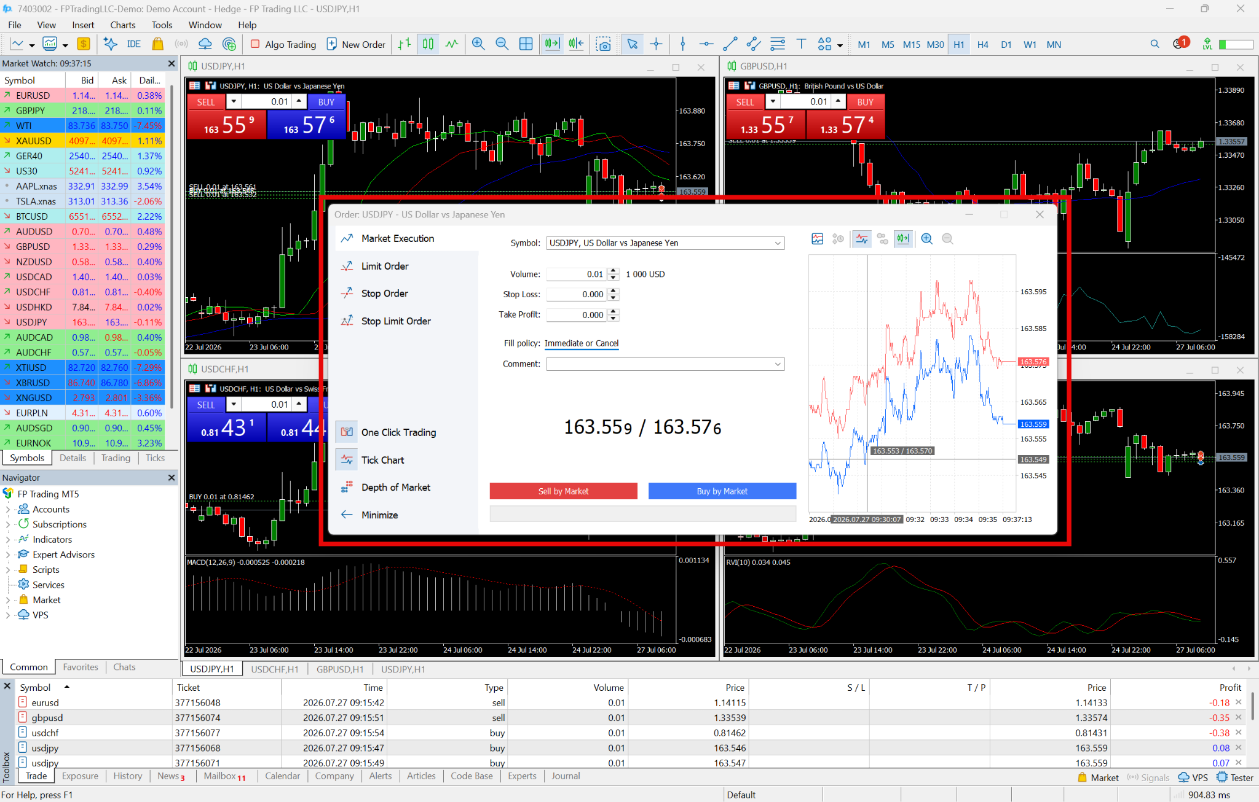Toggle Algo Trading in the toolbar
Viewport: 1259px width, 802px height.
(283, 44)
